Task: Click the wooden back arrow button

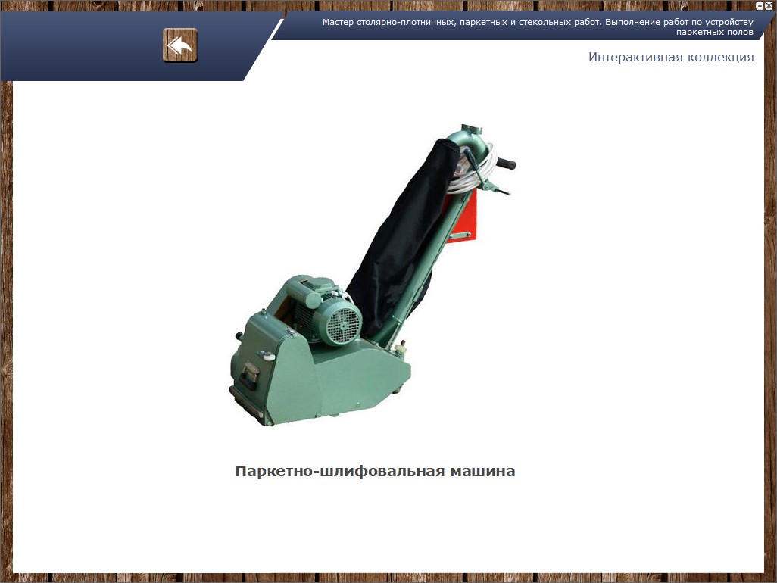Action: [180, 45]
